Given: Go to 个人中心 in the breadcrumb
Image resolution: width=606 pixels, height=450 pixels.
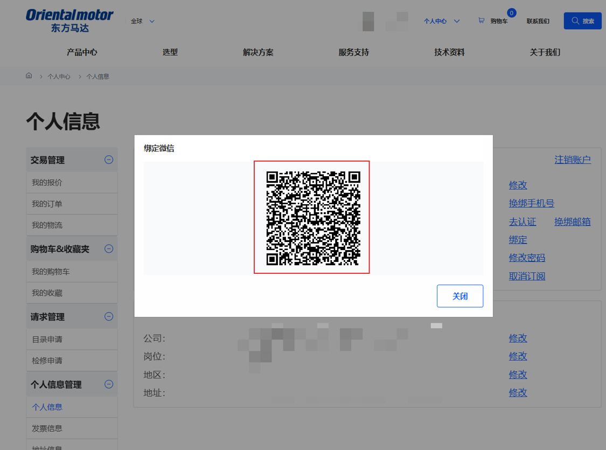Looking at the screenshot, I should pos(59,77).
